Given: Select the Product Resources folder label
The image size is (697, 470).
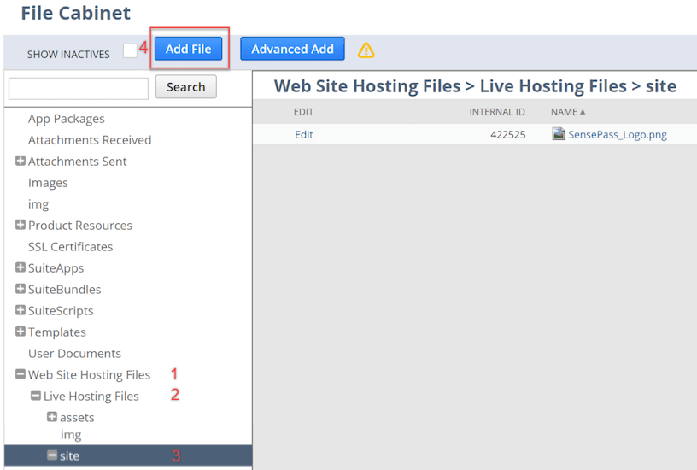Looking at the screenshot, I should pyautogui.click(x=80, y=226).
